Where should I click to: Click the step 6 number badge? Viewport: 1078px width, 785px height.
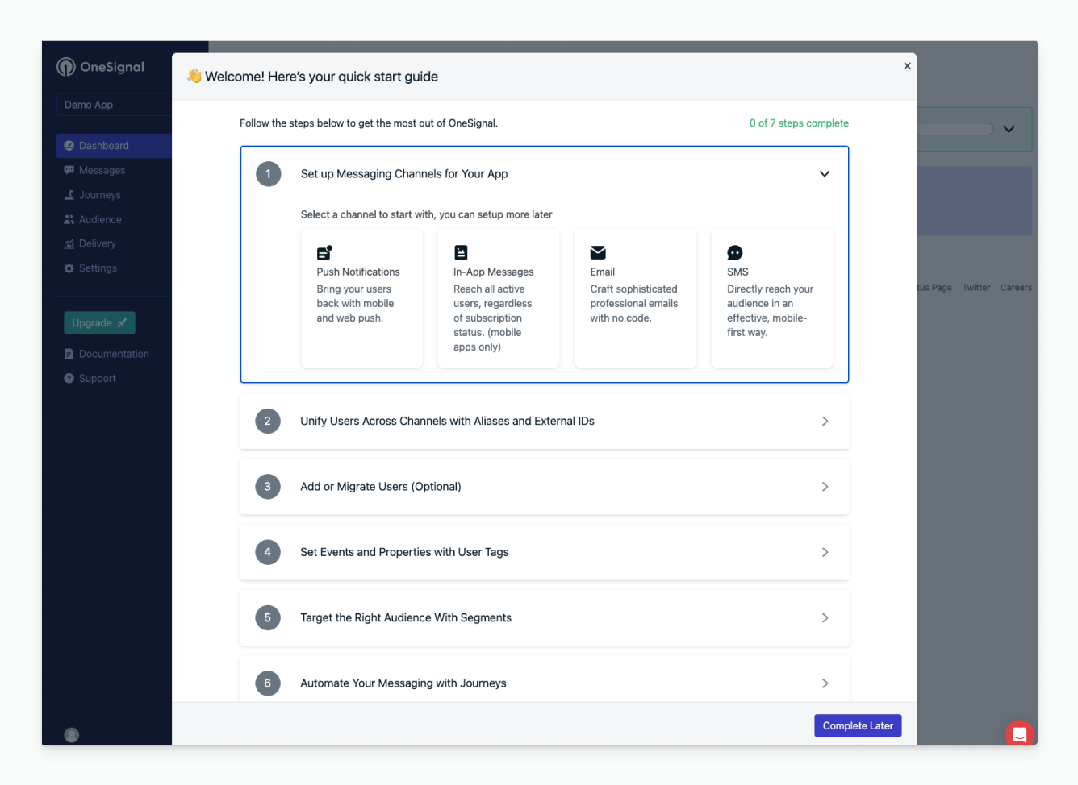click(x=268, y=683)
